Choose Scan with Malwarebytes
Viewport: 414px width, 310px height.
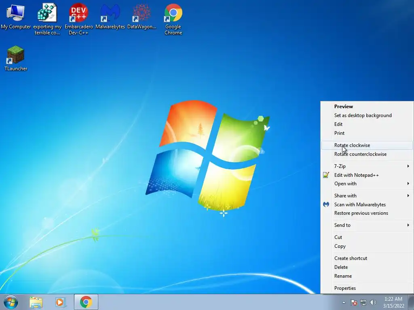[367, 205]
